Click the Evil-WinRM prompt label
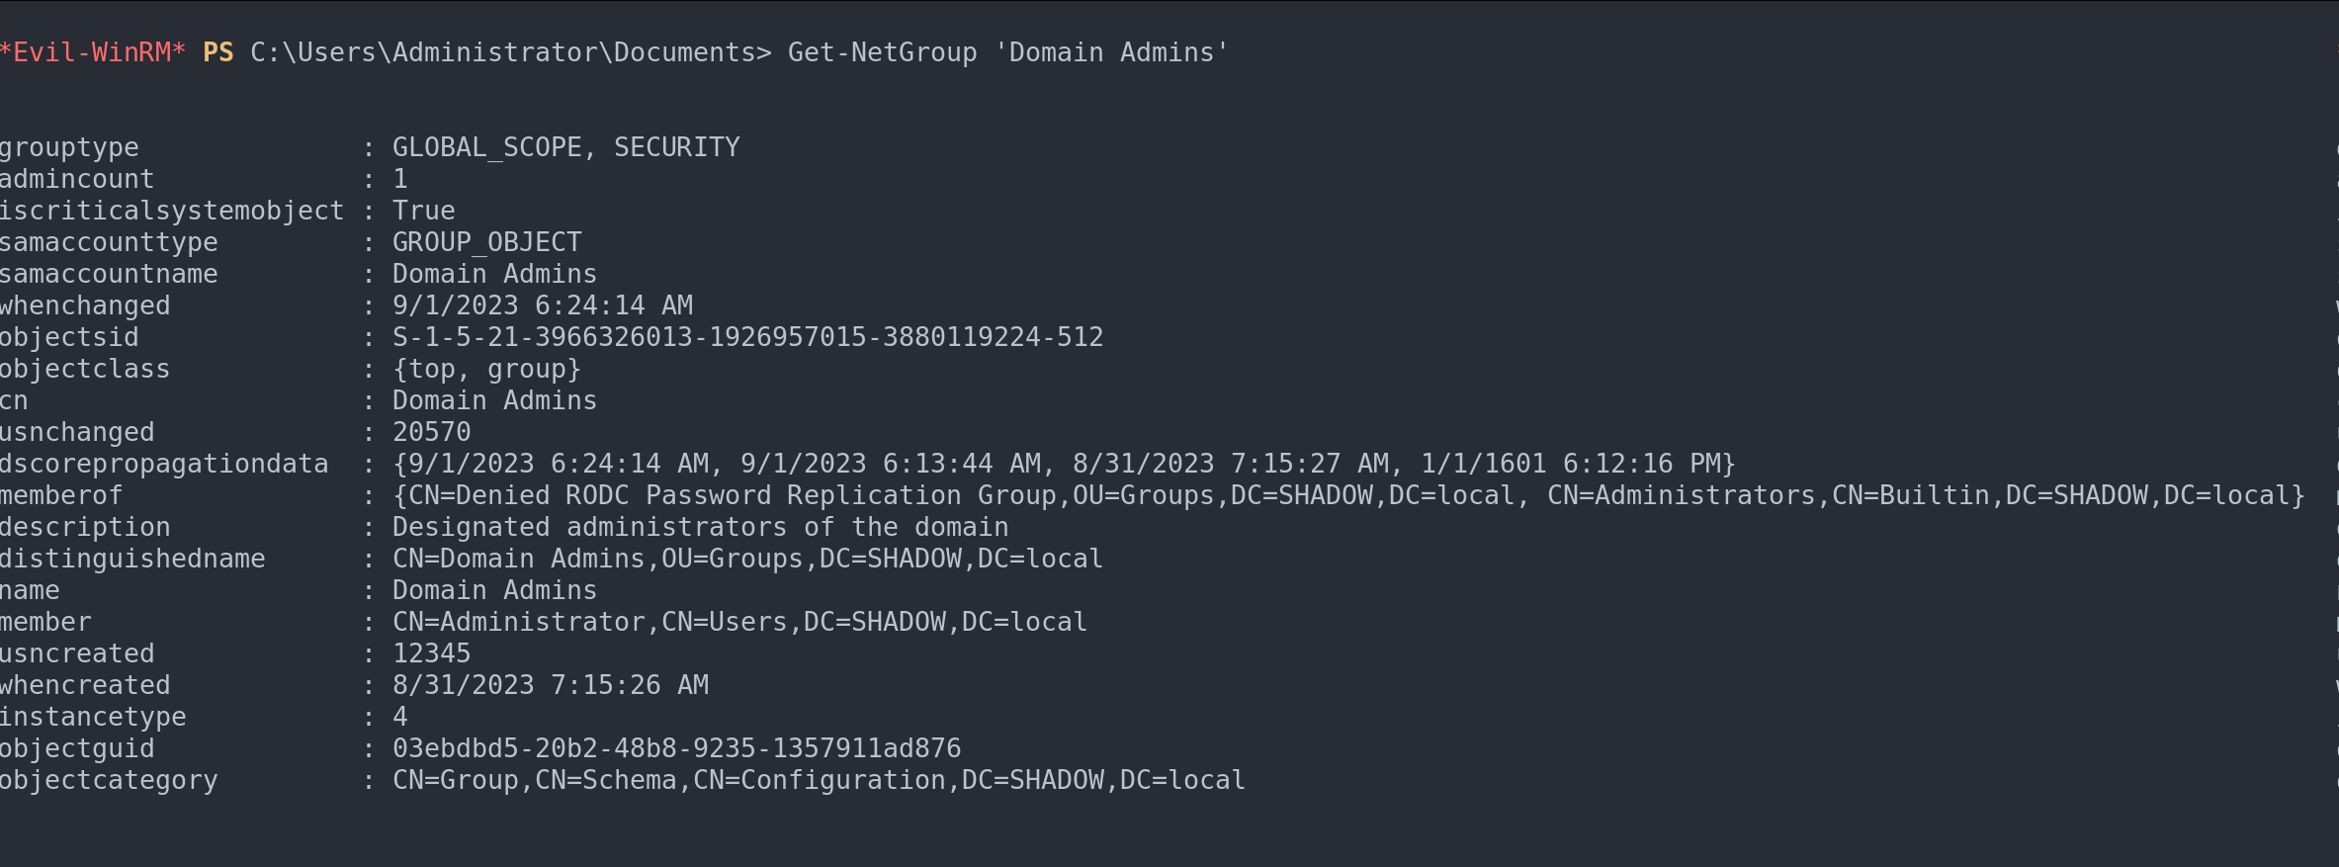This screenshot has height=867, width=2339. 92,52
